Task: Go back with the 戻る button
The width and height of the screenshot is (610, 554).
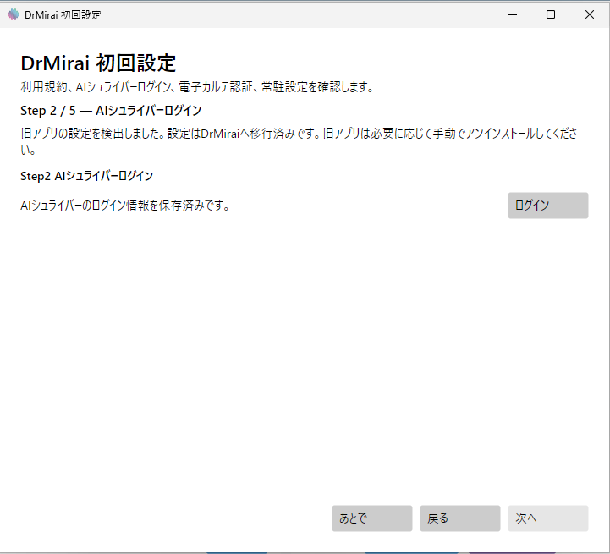Action: point(460,518)
